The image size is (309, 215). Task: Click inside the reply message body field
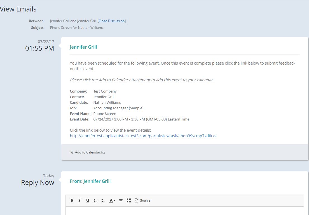(x=185, y=211)
